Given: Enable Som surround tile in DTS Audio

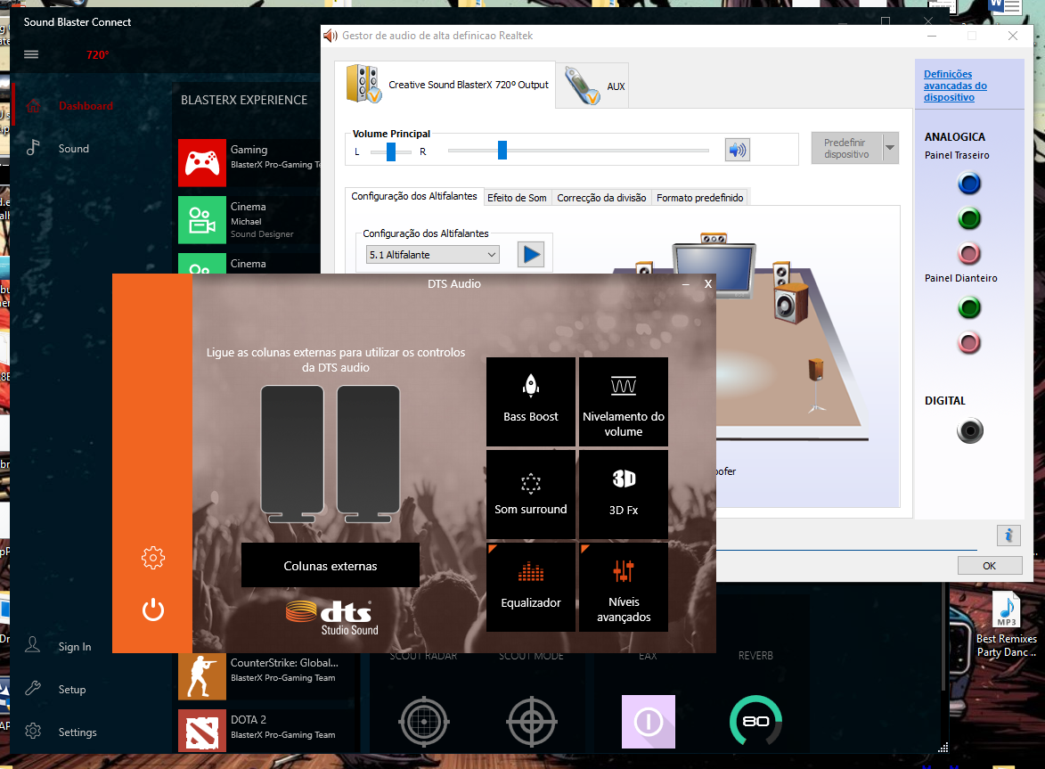Looking at the screenshot, I should click(x=530, y=495).
